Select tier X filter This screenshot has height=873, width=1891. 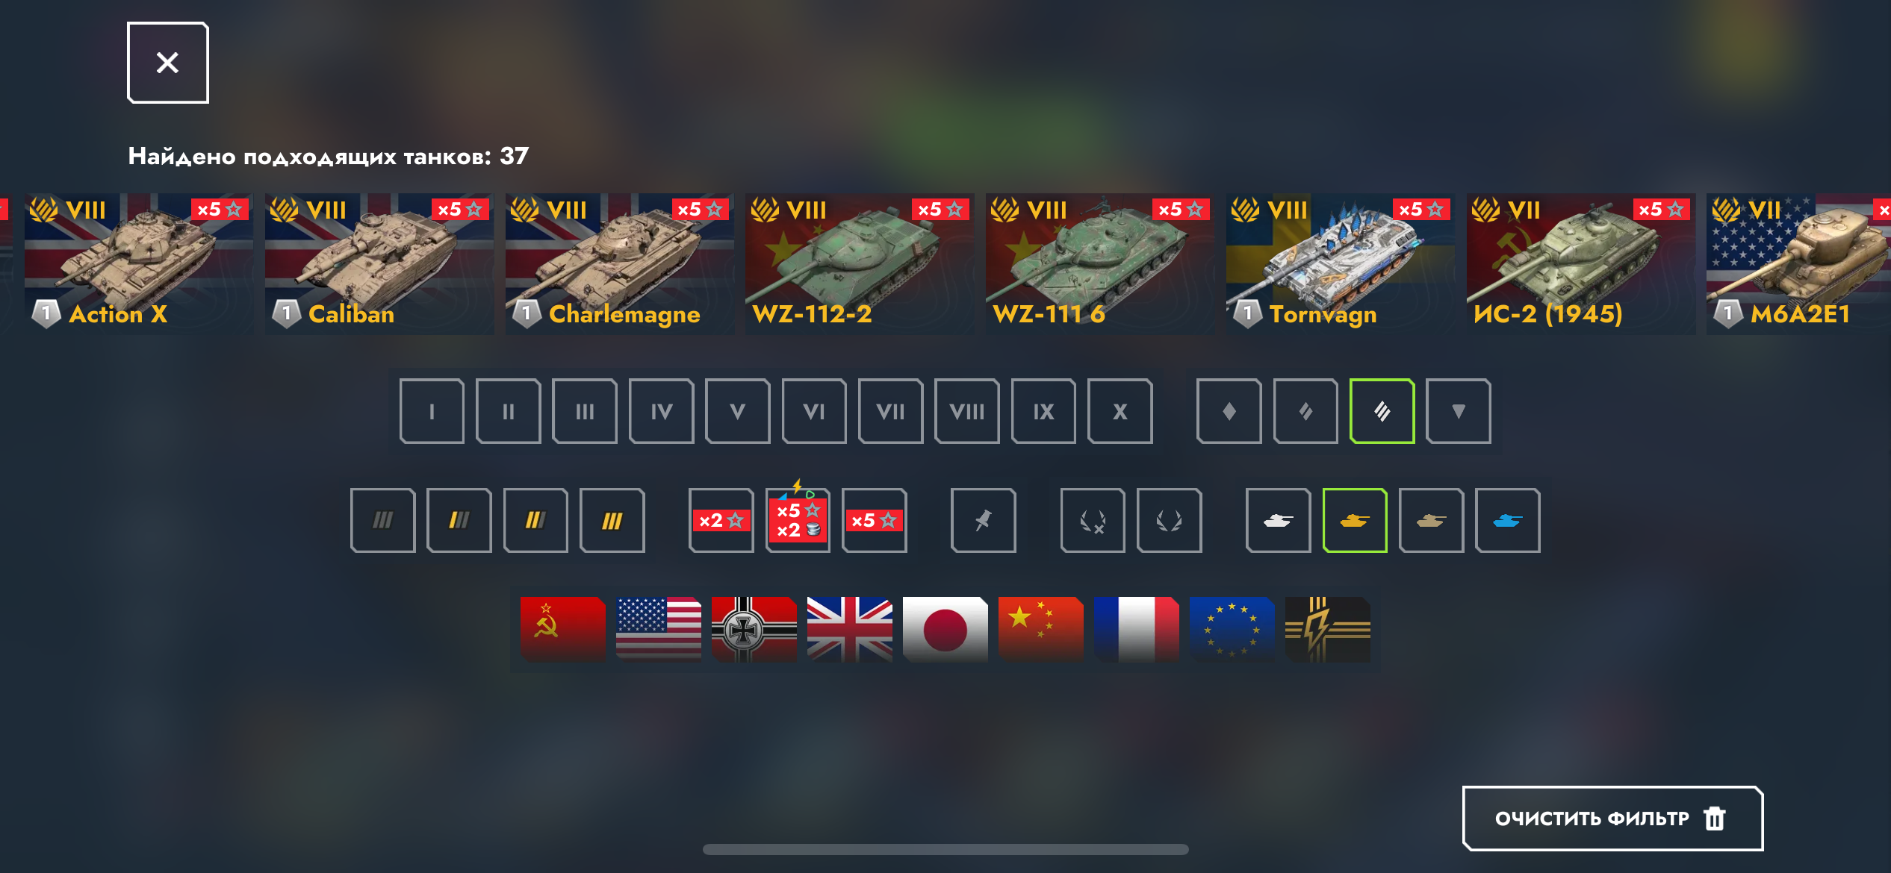click(x=1120, y=411)
